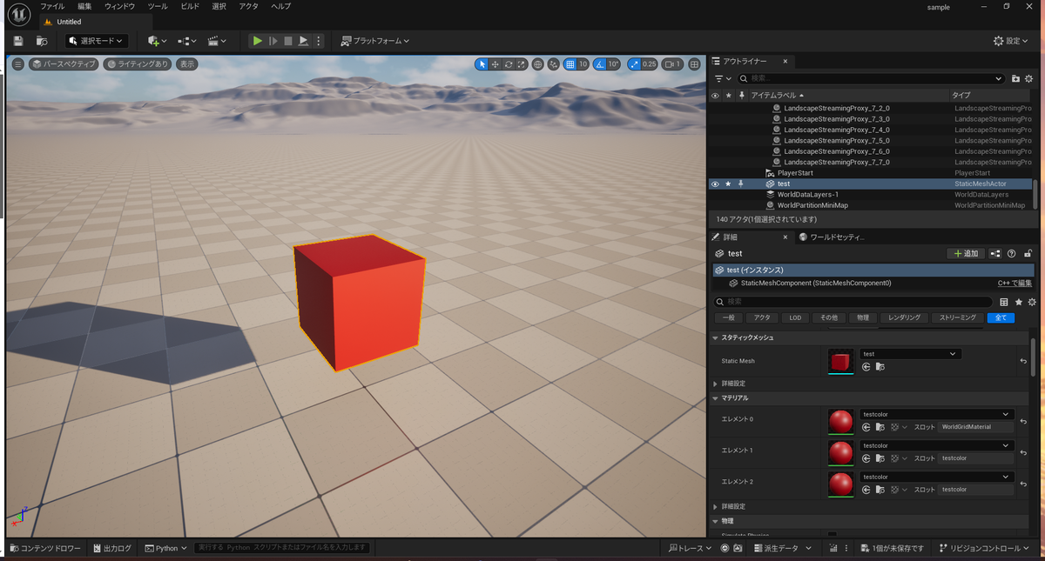The width and height of the screenshot is (1045, 561).
Task: Click the green Play button in toolbar
Action: (x=257, y=41)
